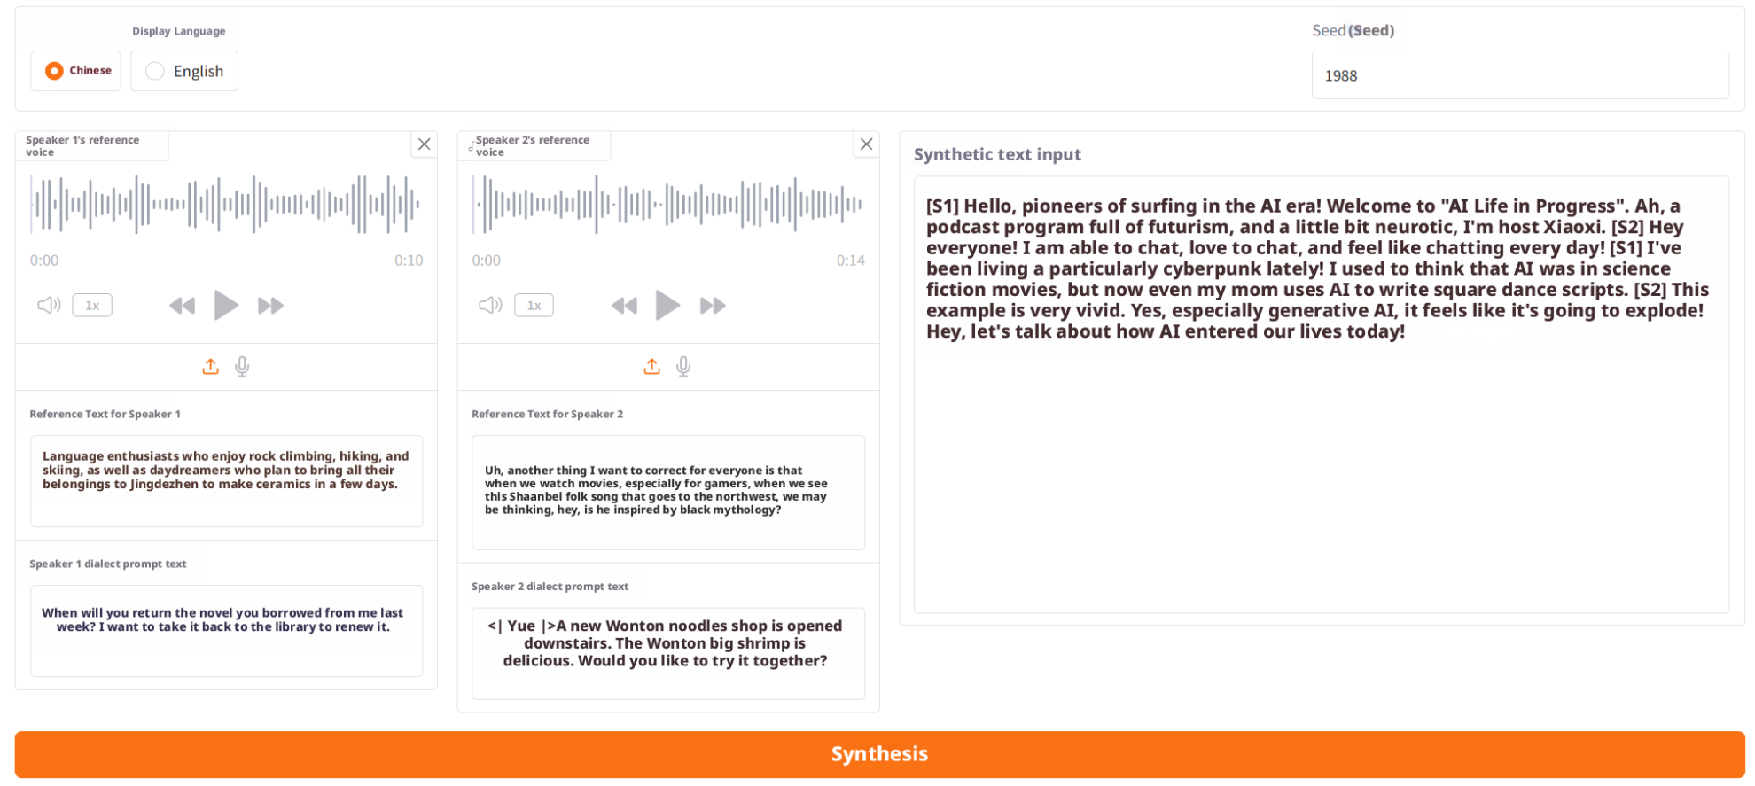Viewport: 1755px width, 786px height.
Task: Change Speaker 1 playback speed 1x
Action: [x=92, y=306]
